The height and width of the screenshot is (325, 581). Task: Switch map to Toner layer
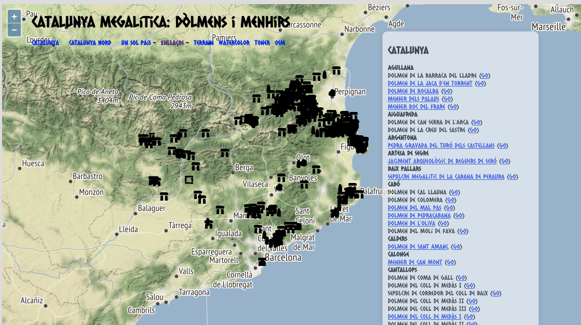262,43
